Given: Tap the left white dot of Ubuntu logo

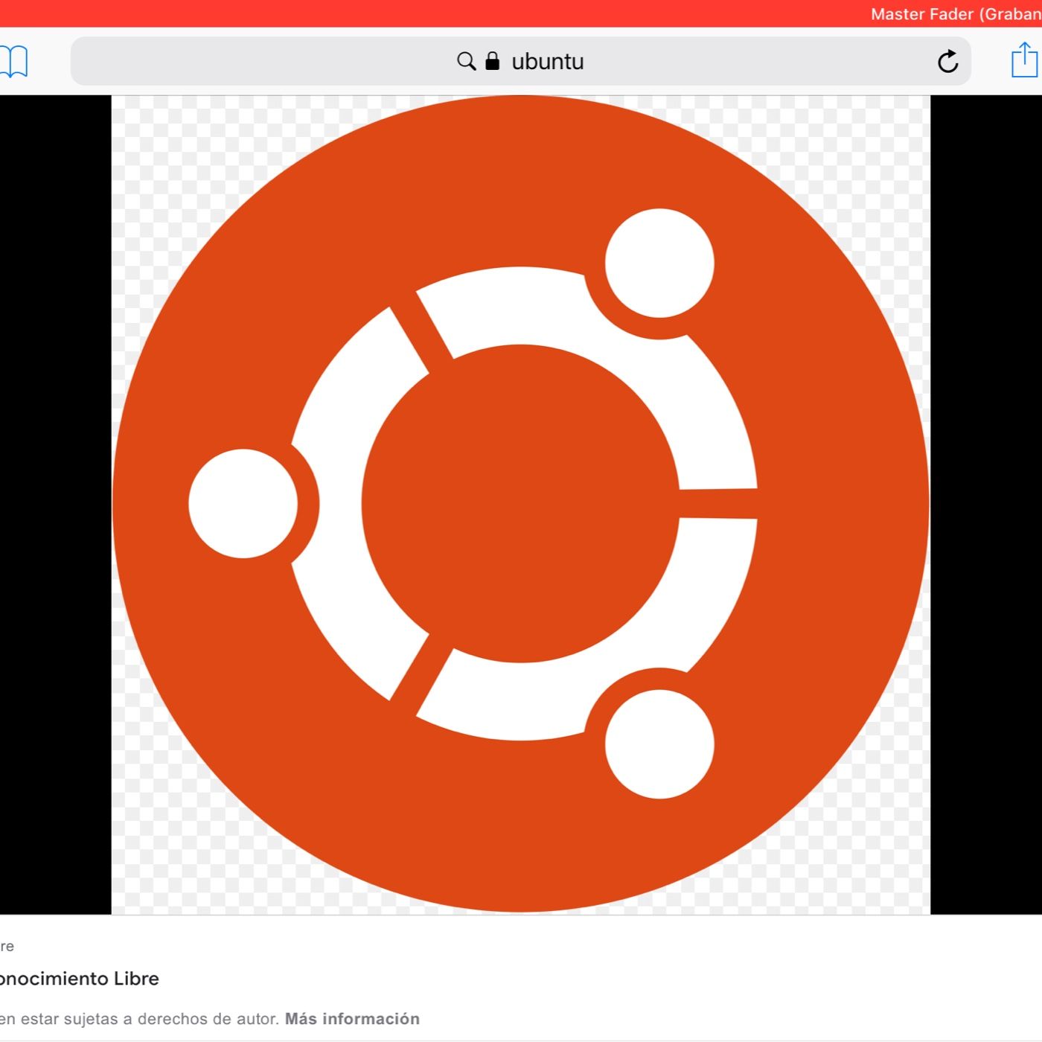Looking at the screenshot, I should pyautogui.click(x=243, y=503).
